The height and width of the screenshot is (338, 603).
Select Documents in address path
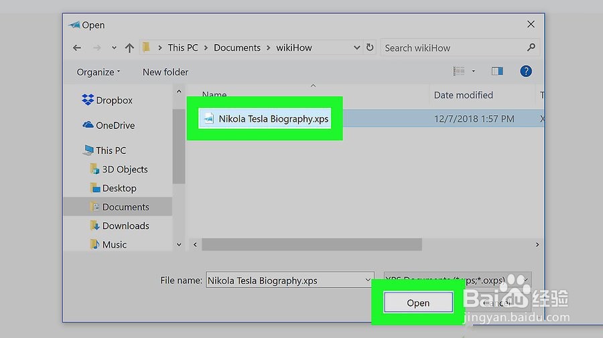coord(237,48)
